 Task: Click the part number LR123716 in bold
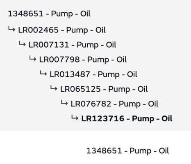point(103,118)
